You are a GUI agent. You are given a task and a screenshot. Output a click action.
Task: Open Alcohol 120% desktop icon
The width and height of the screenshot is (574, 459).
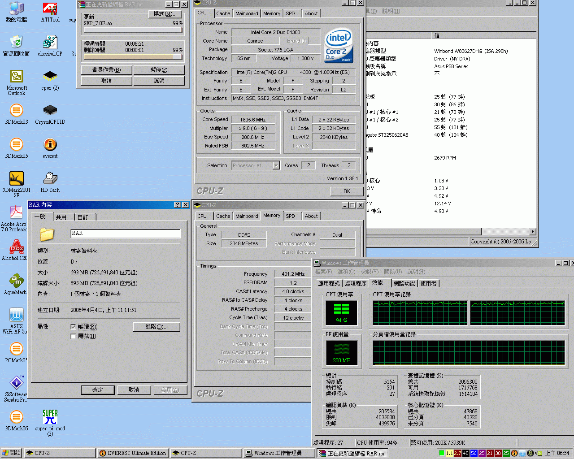(14, 250)
